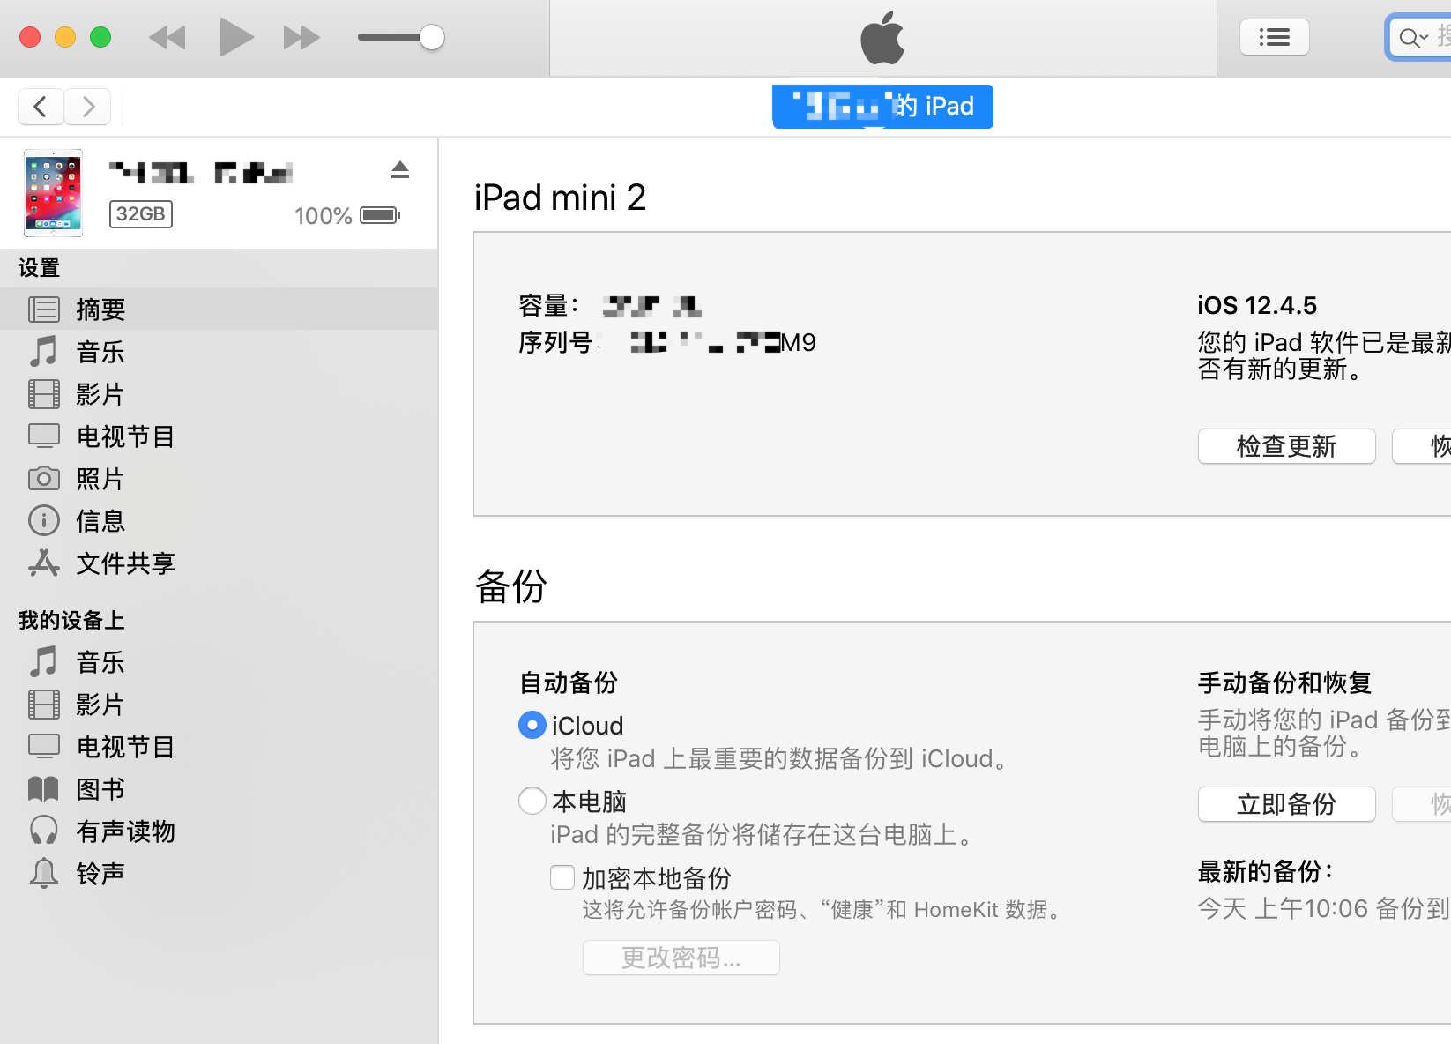Start a backup with 立即备份
1451x1044 pixels.
click(x=1286, y=803)
